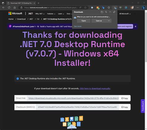Click the orange extension icon in toolbar
The width and height of the screenshot is (147, 130).
tap(98, 7)
